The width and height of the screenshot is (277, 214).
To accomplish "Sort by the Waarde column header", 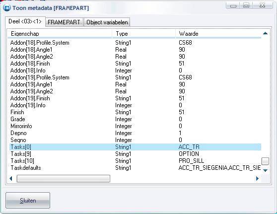I will click(218, 34).
